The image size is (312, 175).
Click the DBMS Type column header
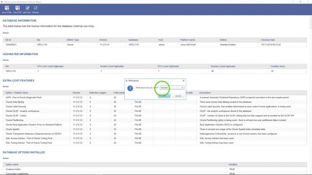[x=73, y=40]
